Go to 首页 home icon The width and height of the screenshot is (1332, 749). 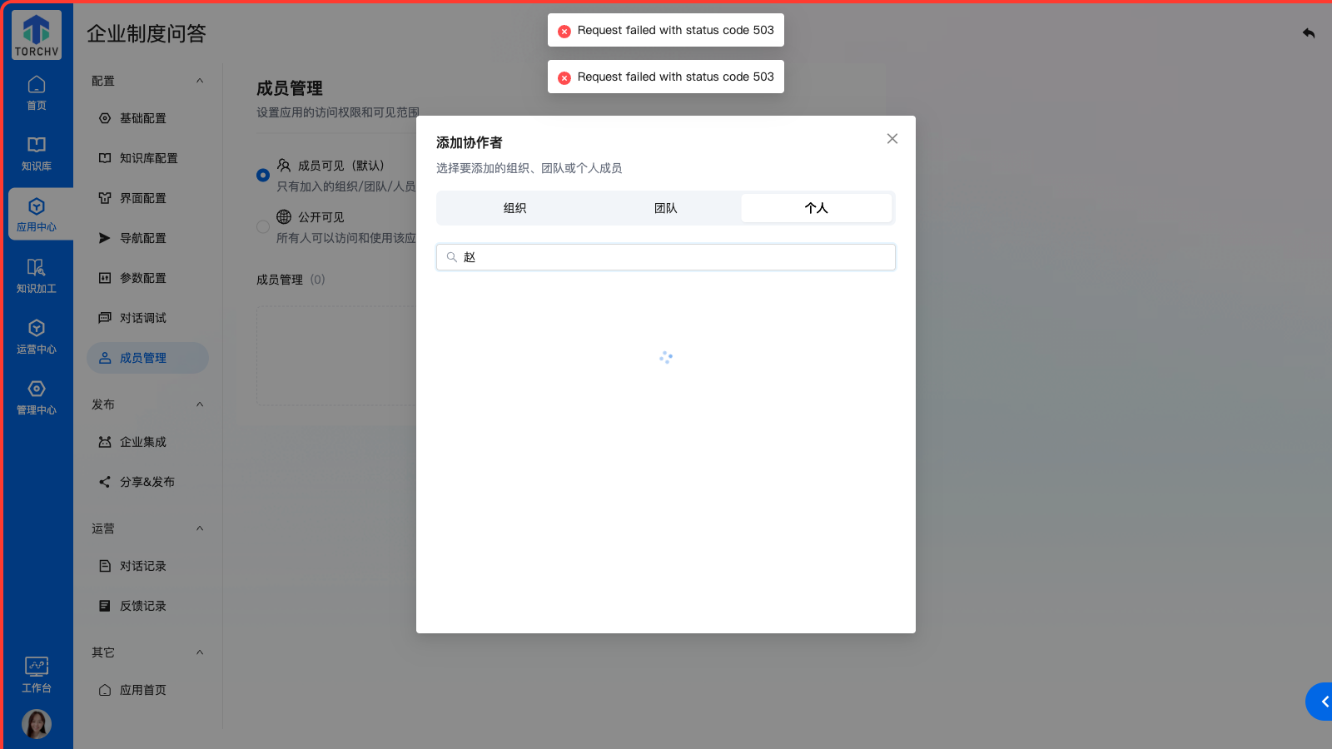[37, 93]
